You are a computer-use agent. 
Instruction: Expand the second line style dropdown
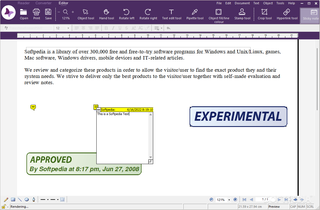58,200
